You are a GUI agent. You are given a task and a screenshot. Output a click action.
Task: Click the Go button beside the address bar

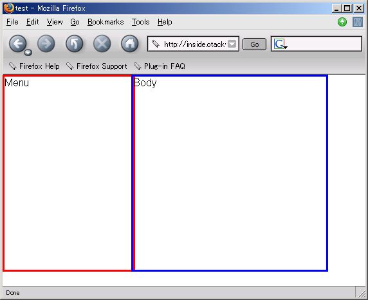click(254, 44)
